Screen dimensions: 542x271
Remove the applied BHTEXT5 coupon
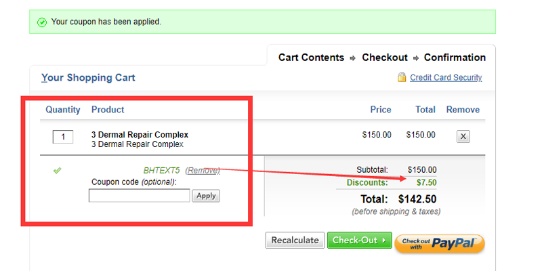[203, 171]
